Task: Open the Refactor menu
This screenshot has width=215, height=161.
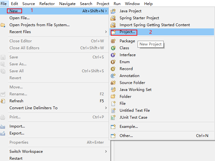Action: (47, 3)
